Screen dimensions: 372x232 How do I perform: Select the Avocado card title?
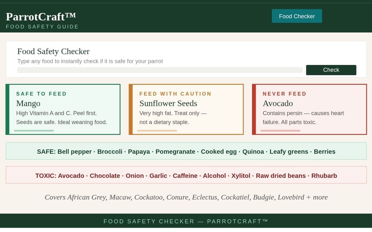point(277,103)
